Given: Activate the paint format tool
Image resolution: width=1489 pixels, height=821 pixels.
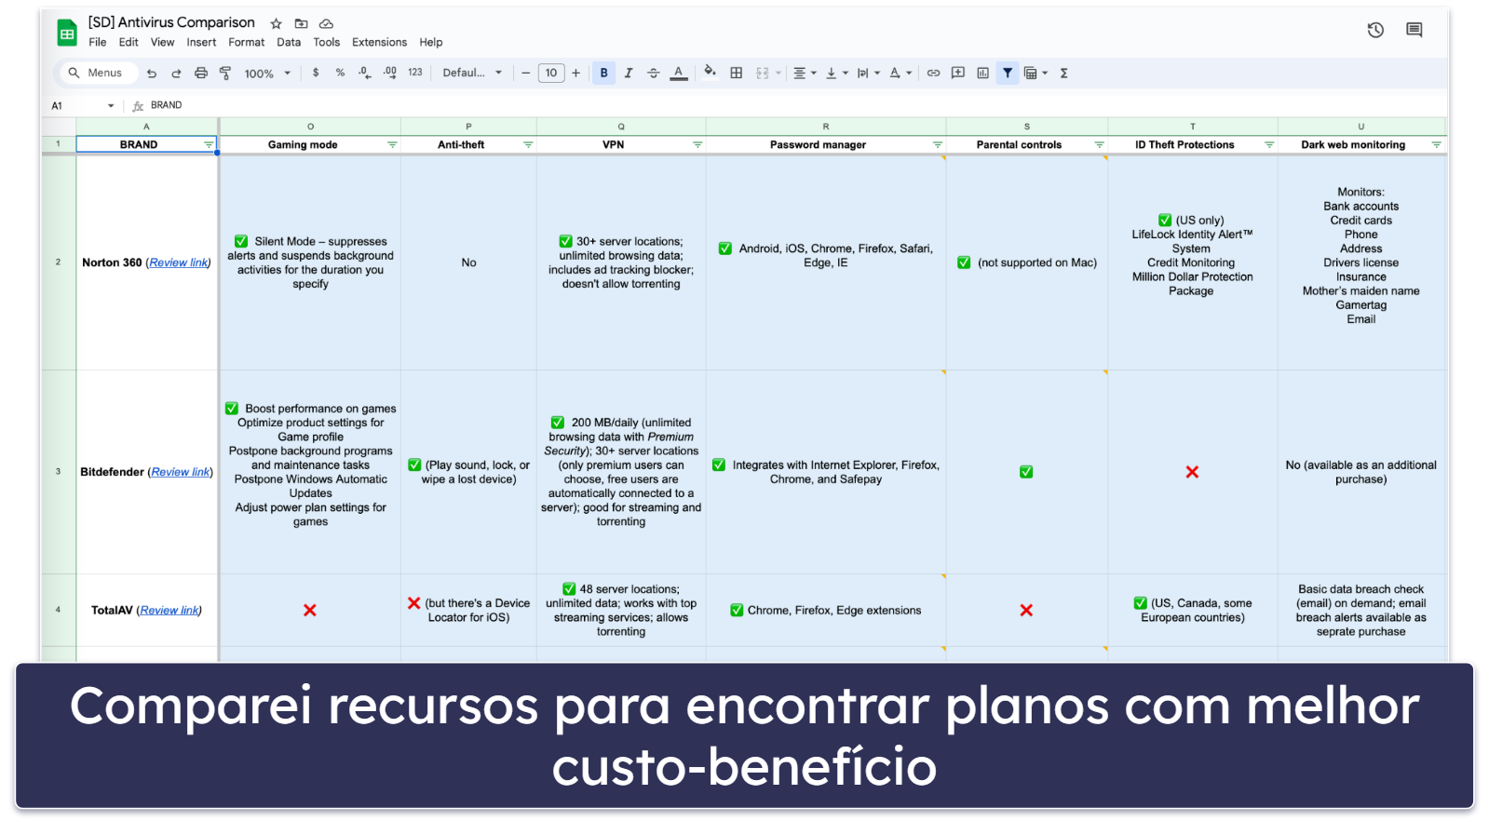Looking at the screenshot, I should (225, 73).
